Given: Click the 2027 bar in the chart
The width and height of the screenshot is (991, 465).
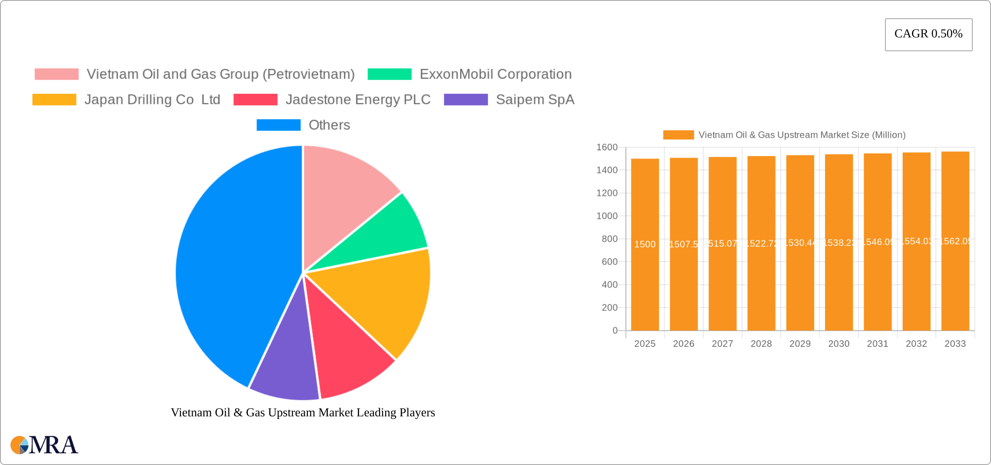Looking at the screenshot, I should (722, 244).
